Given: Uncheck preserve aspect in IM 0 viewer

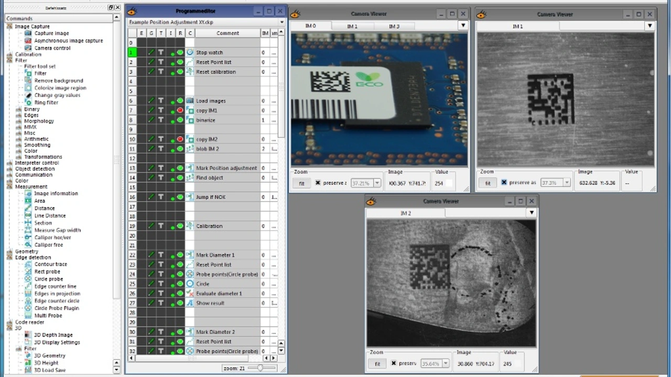Looking at the screenshot, I should (318, 183).
